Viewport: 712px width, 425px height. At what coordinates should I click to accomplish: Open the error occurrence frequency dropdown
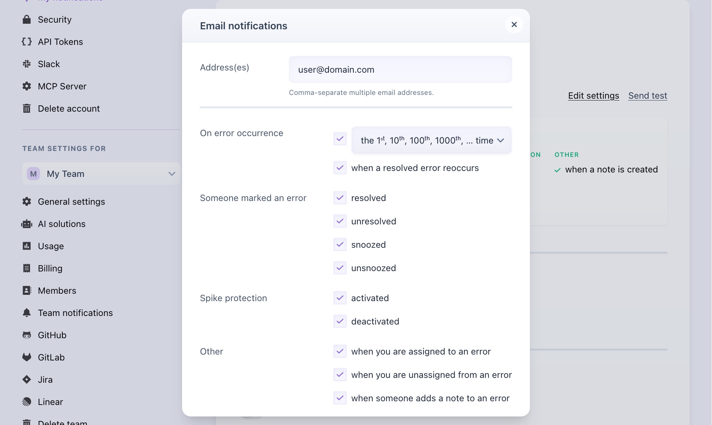tap(431, 140)
